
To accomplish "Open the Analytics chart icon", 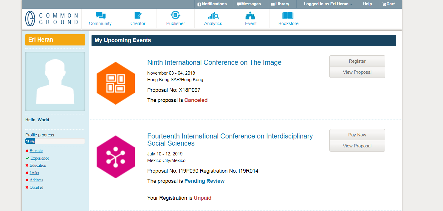I will point(213,15).
